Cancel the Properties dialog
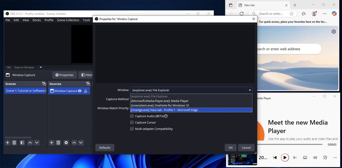 (x=246, y=148)
